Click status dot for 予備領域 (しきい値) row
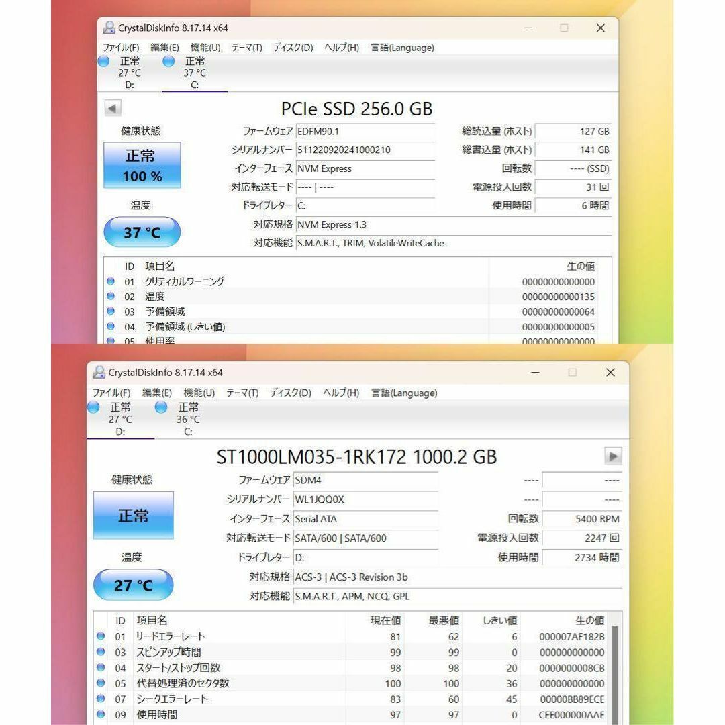The image size is (725, 725). click(111, 326)
